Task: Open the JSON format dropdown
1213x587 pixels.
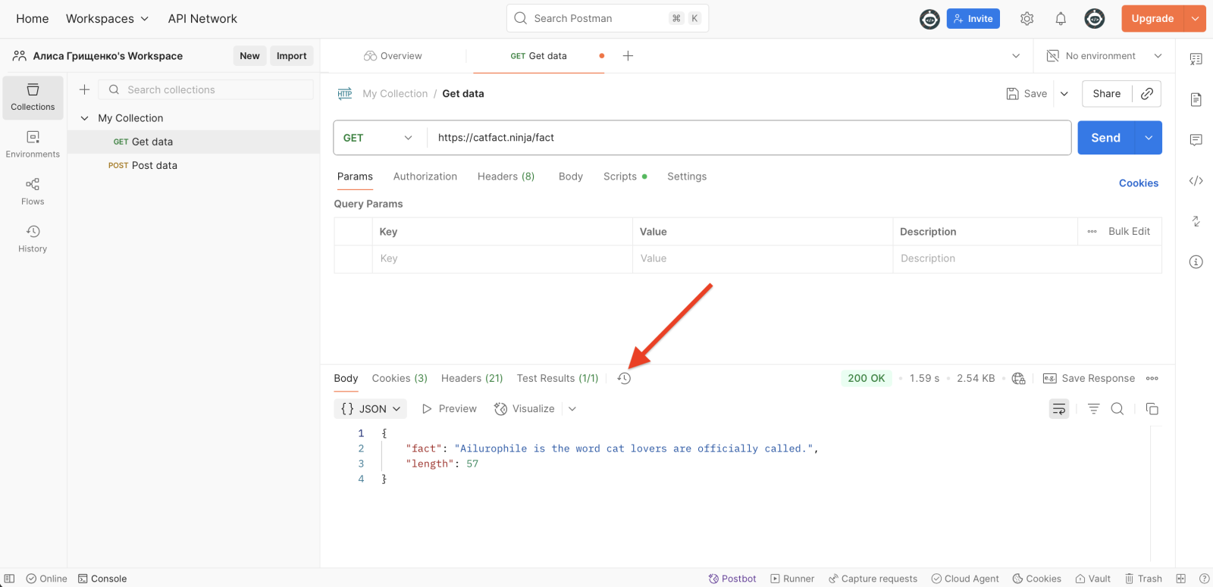Action: coord(371,409)
